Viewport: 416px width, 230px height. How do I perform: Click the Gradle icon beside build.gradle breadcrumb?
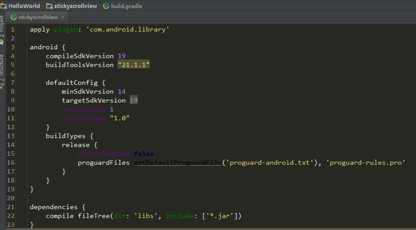pos(106,6)
